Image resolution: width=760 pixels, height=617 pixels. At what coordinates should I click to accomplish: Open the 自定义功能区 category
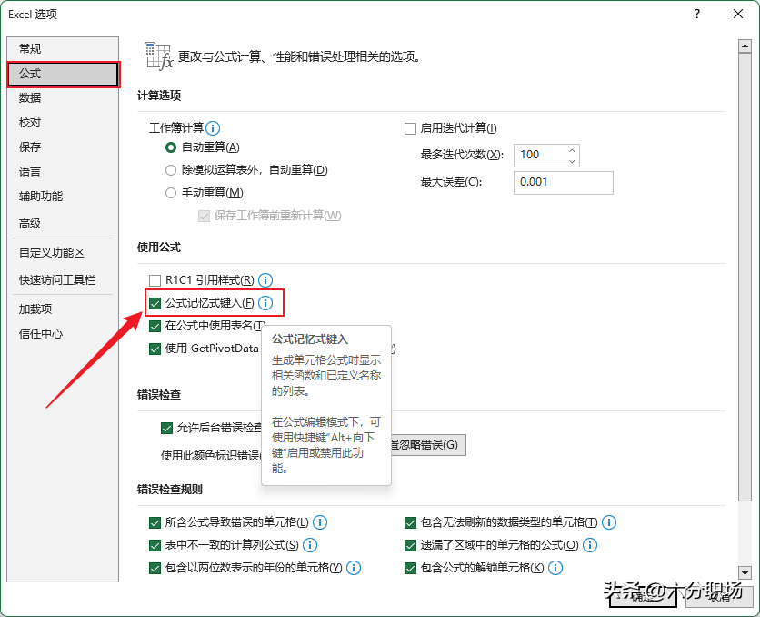[63, 253]
